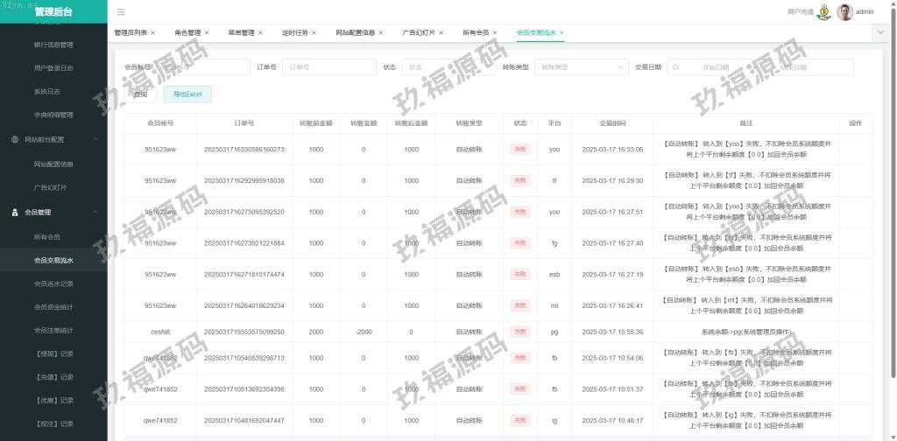Switch to the 所有会员 tab
This screenshot has width=897, height=441.
(x=476, y=32)
